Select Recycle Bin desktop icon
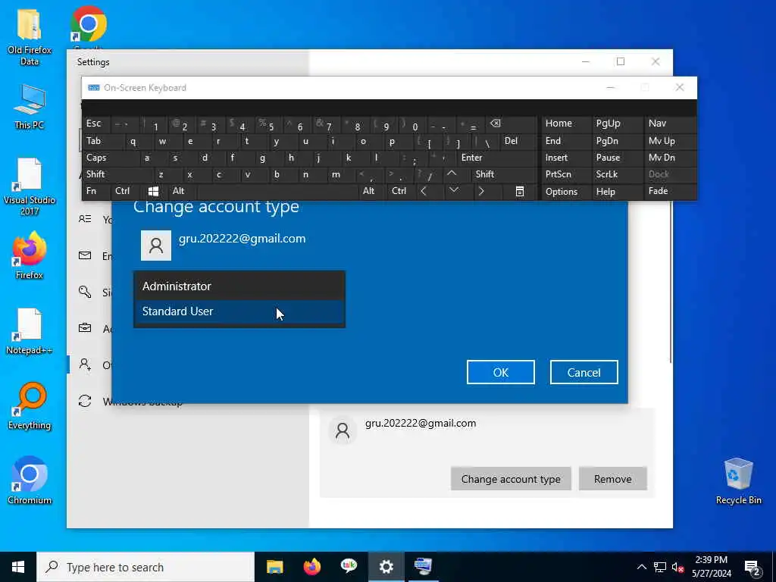This screenshot has width=776, height=582. click(738, 481)
